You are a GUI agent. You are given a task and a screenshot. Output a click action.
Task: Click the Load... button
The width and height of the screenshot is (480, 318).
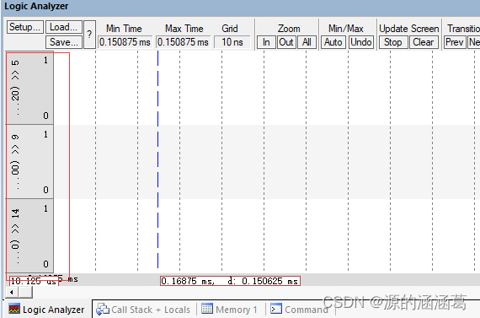point(64,27)
